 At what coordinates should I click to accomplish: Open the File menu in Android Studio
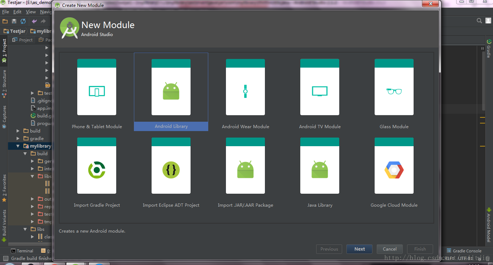5,12
